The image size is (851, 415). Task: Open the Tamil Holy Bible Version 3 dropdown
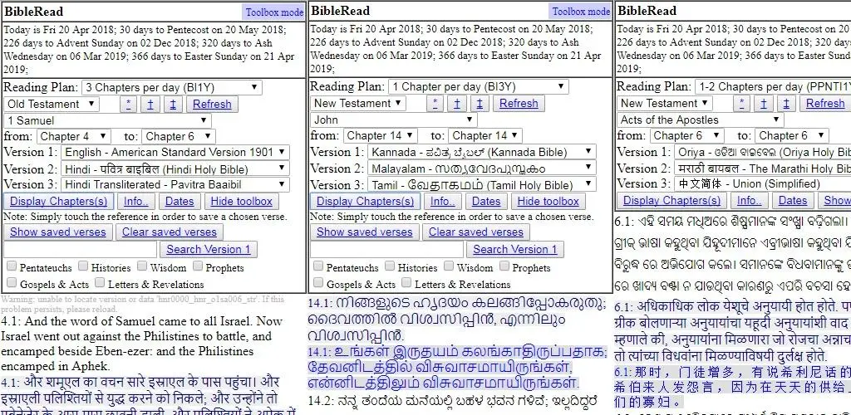[483, 185]
